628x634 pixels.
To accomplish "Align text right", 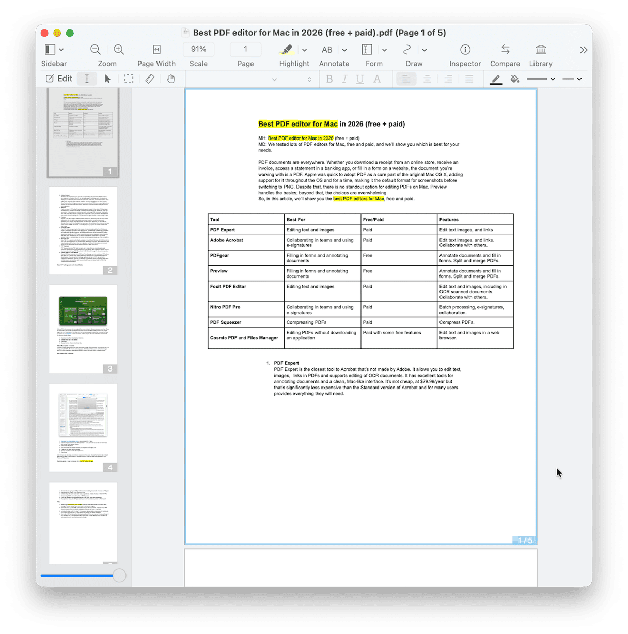I will pyautogui.click(x=448, y=79).
